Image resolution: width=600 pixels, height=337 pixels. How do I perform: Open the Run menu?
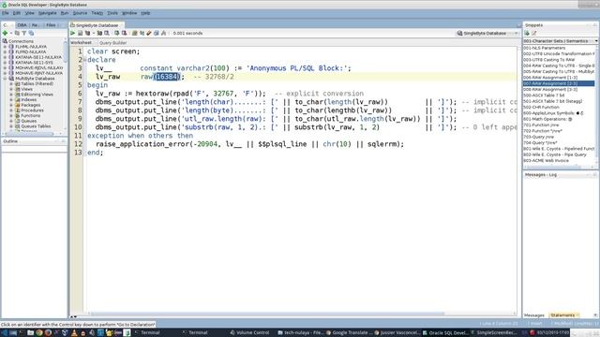[65, 13]
